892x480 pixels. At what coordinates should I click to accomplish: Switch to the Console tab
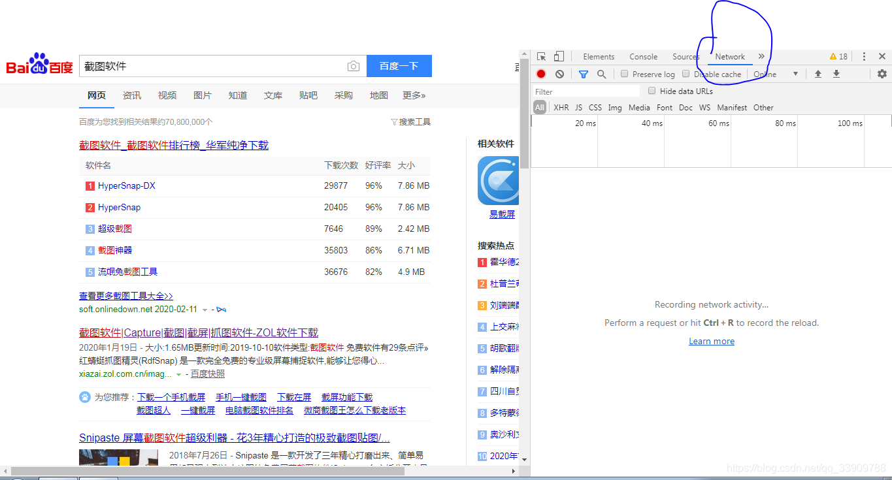point(644,57)
